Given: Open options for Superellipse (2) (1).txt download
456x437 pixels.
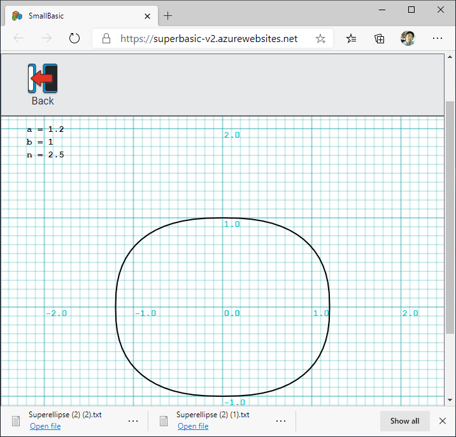Looking at the screenshot, I should tap(281, 421).
